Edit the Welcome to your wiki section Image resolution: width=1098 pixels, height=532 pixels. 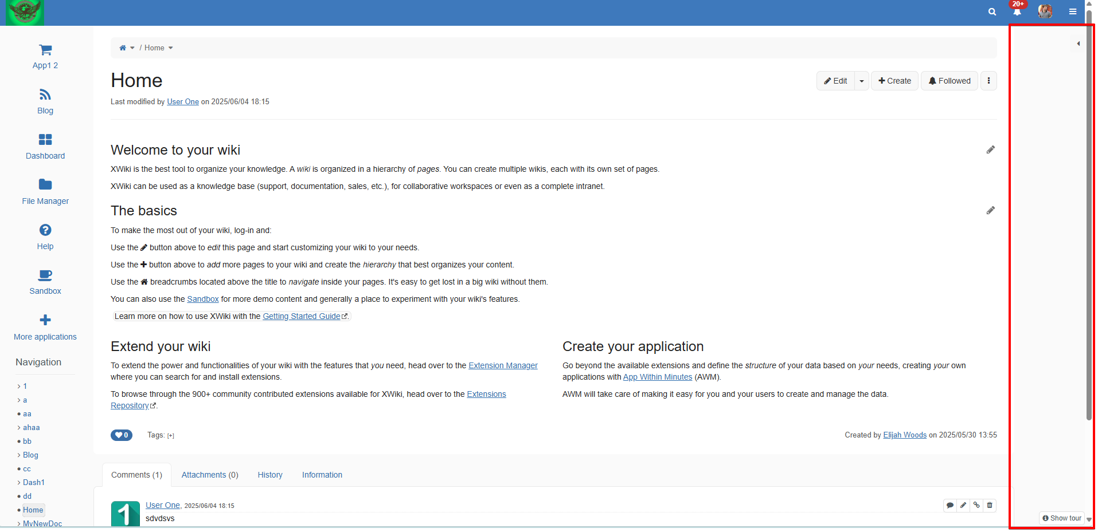[x=990, y=150]
